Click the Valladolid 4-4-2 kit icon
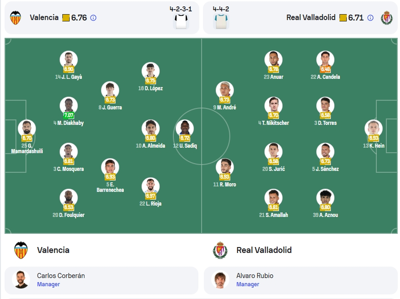 (221, 21)
